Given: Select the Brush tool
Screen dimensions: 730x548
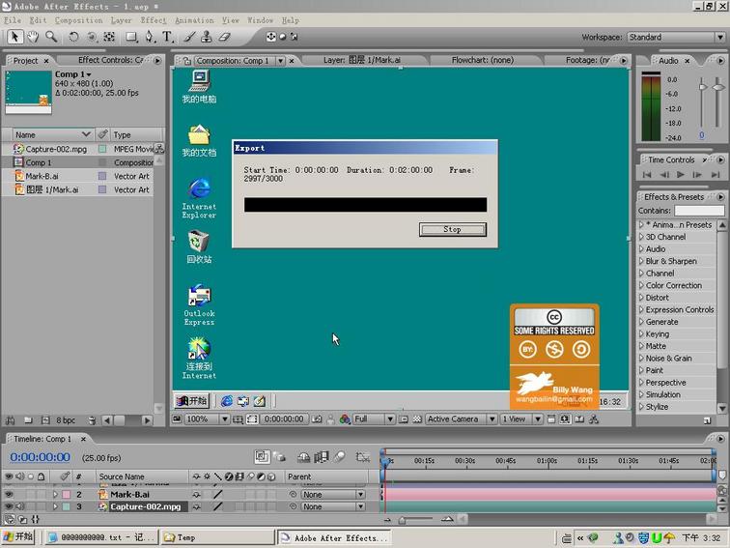Looking at the screenshot, I should coord(189,37).
